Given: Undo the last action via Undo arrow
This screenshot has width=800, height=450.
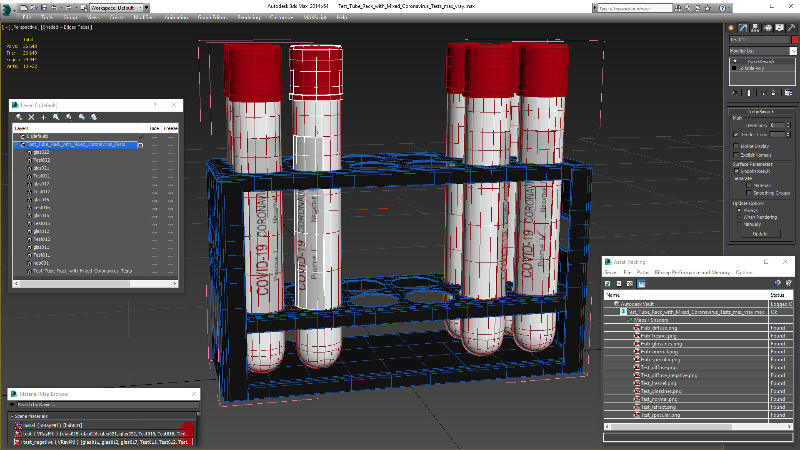Looking at the screenshot, I should coord(54,7).
